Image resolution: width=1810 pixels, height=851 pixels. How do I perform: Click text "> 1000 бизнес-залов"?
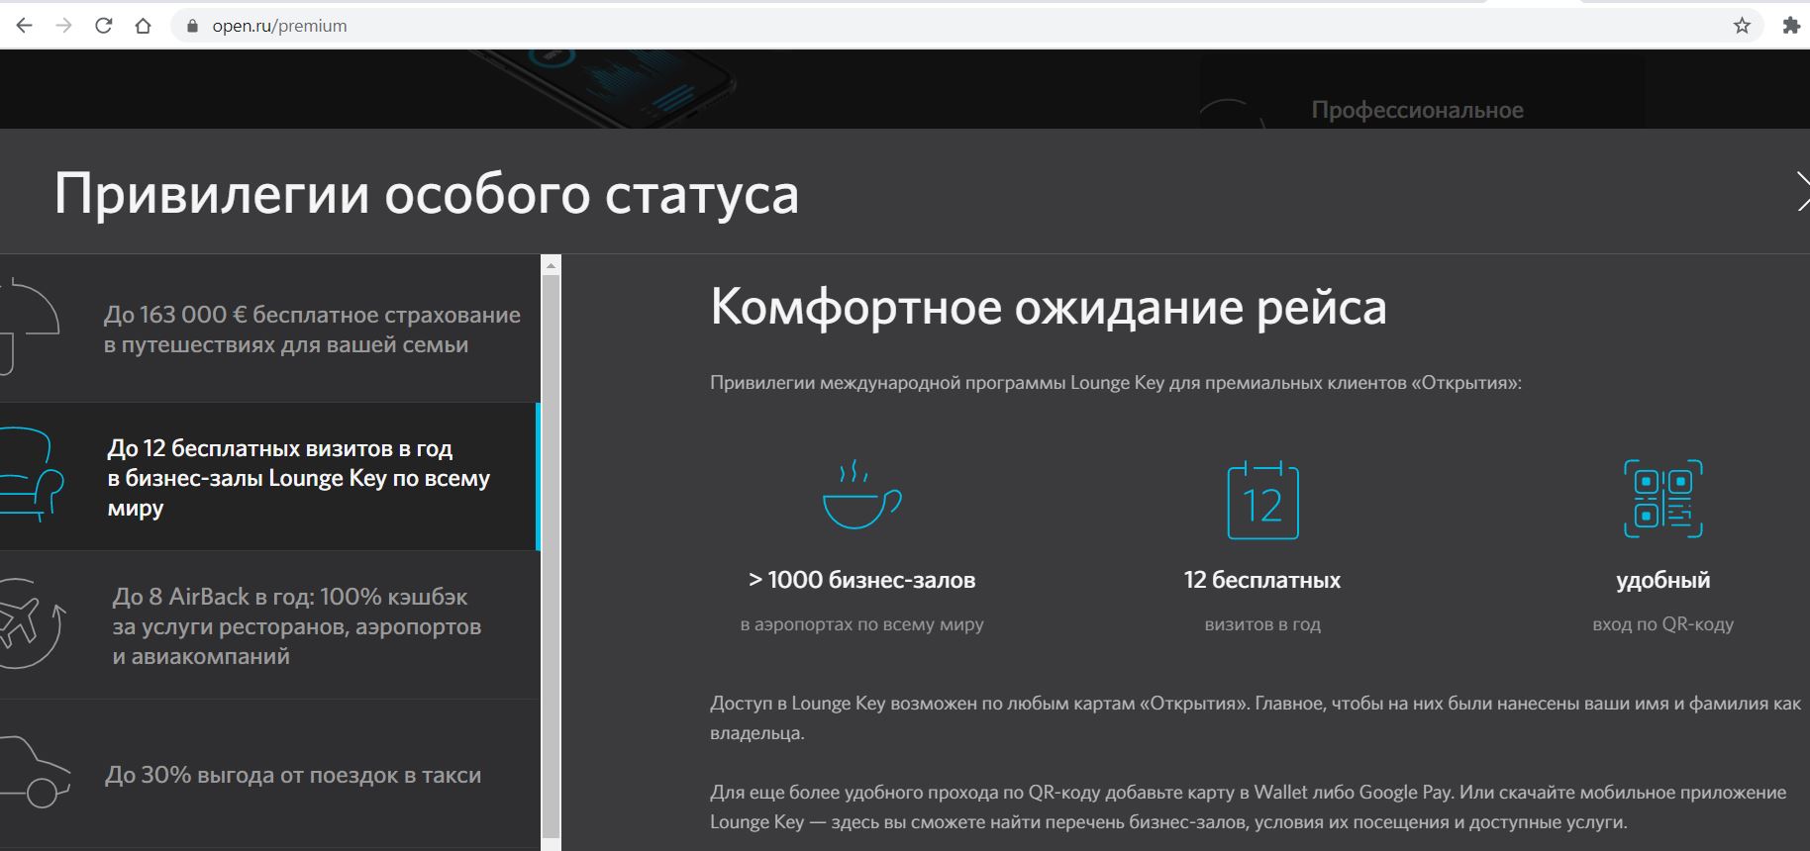click(x=861, y=580)
